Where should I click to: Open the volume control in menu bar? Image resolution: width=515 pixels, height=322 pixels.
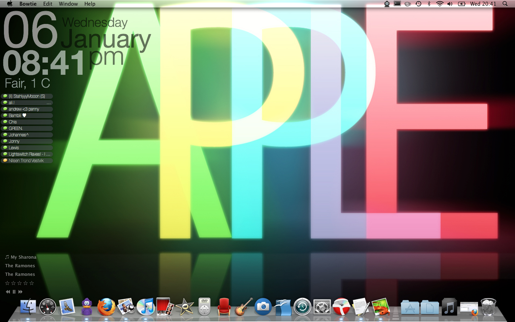[450, 4]
